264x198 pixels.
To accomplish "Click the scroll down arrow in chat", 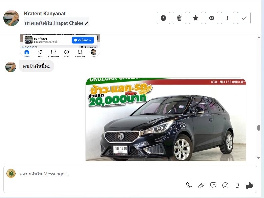I will (x=259, y=158).
